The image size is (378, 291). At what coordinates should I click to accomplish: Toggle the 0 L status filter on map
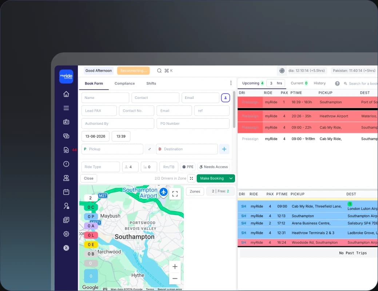pos(91,235)
